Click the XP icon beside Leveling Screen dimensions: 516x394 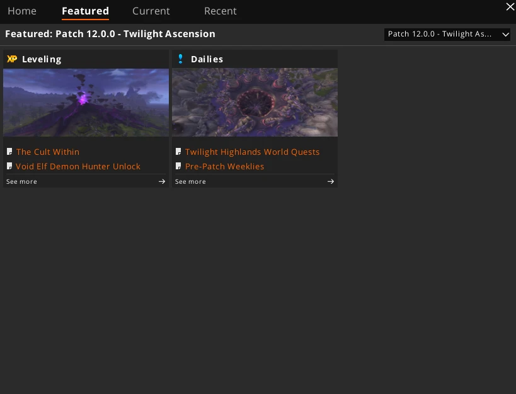(x=11, y=59)
